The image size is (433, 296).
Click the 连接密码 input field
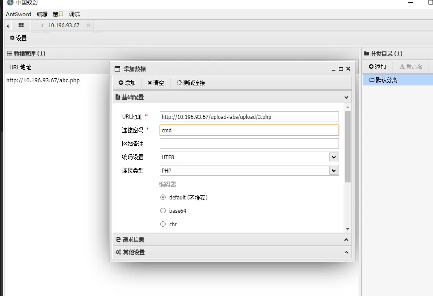click(x=249, y=130)
